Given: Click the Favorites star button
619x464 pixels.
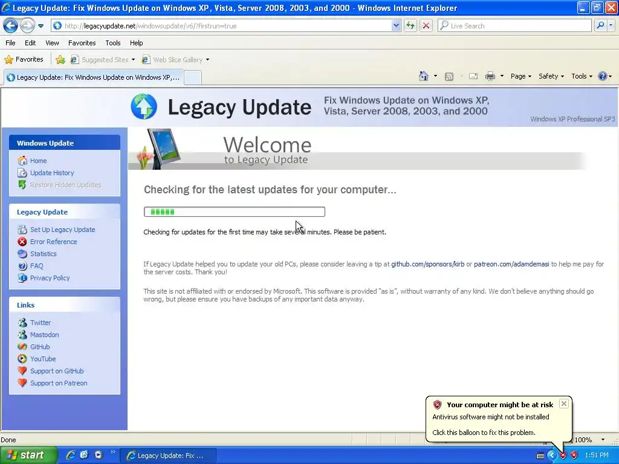Looking at the screenshot, I should [24, 60].
